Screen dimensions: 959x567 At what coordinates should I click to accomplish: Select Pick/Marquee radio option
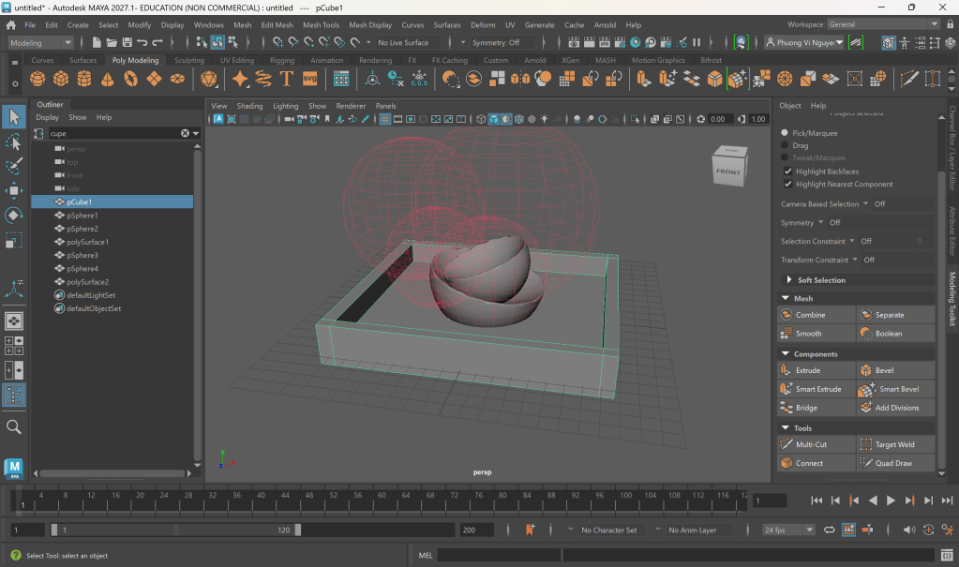(x=785, y=133)
